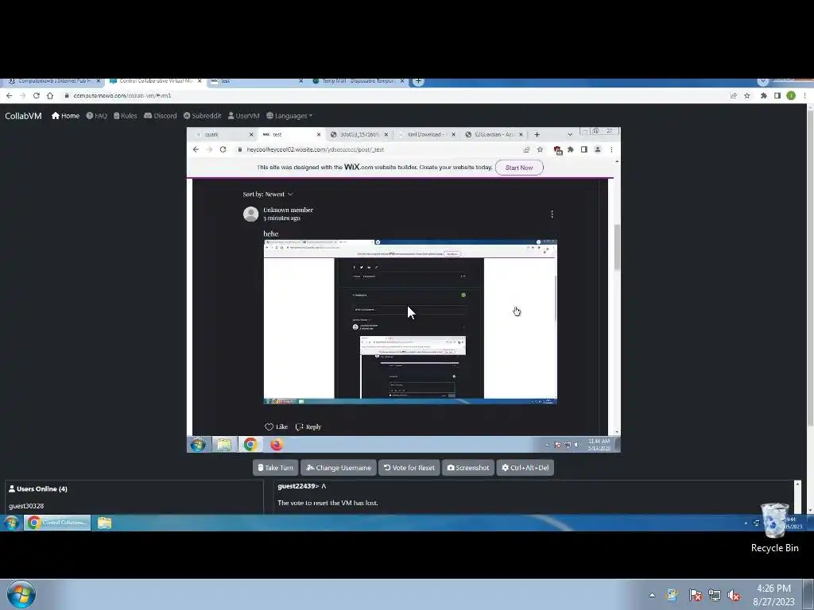
Task: Open a new tab in the VM Chrome
Action: 537,134
